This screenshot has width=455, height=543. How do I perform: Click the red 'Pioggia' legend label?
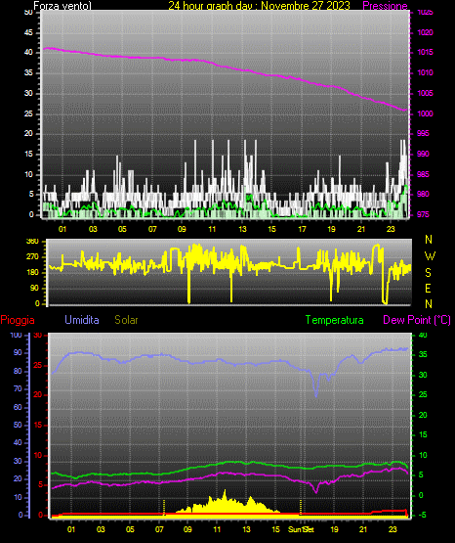point(18,320)
